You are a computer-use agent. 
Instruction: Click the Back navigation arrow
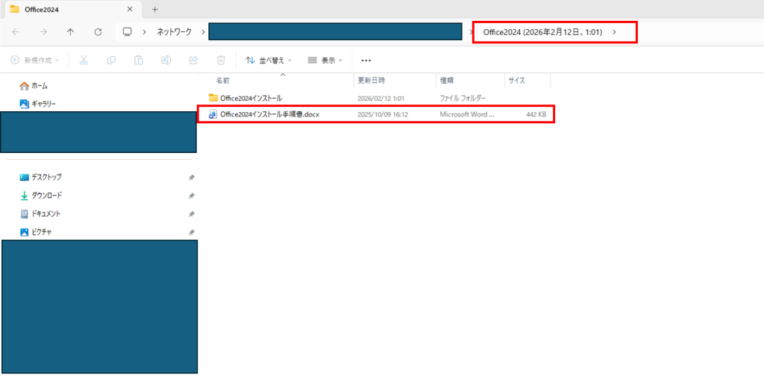tap(16, 32)
